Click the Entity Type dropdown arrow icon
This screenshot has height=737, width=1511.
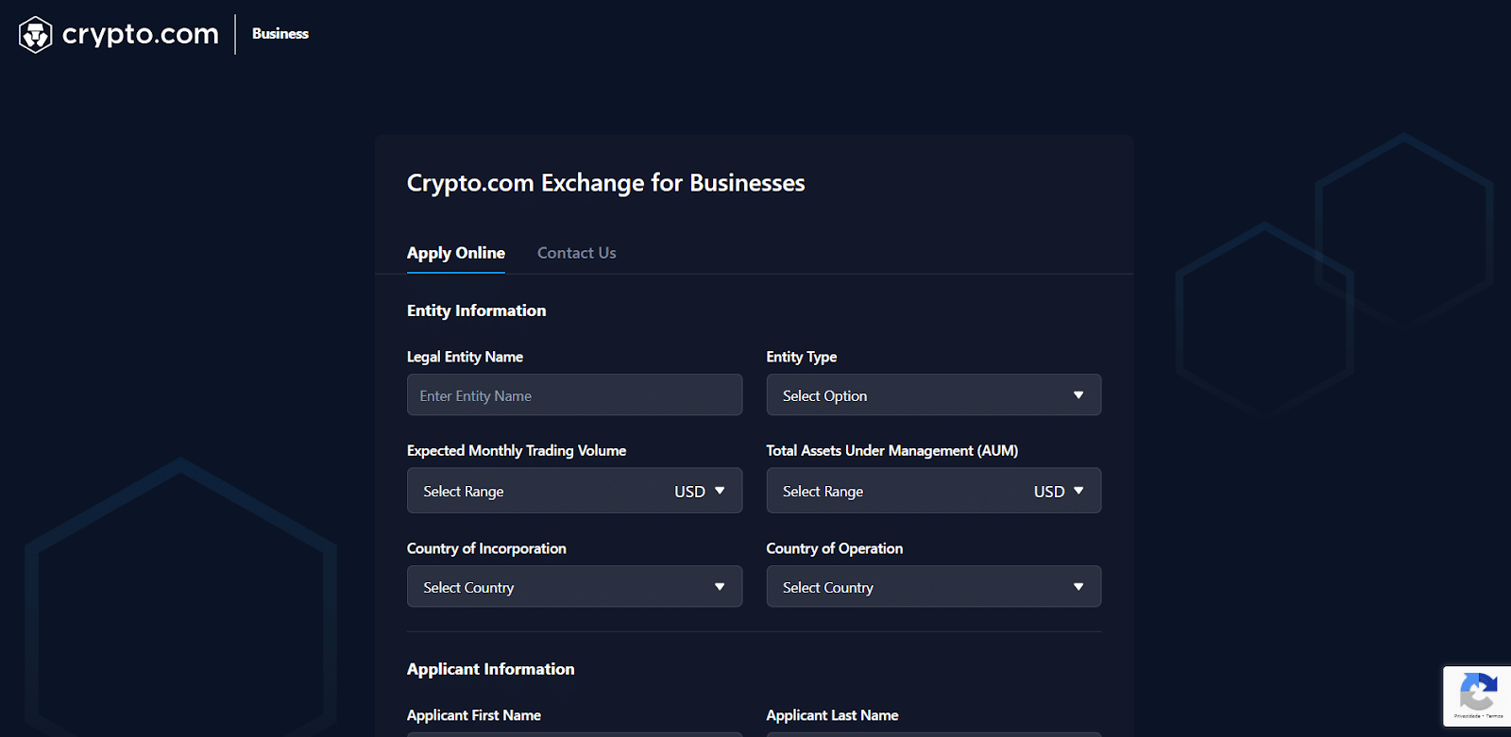click(1078, 395)
